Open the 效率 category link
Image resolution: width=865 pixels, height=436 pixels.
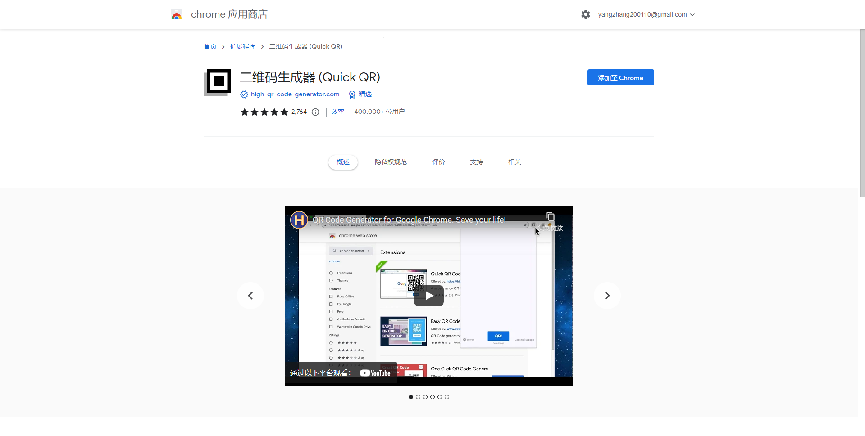(338, 112)
